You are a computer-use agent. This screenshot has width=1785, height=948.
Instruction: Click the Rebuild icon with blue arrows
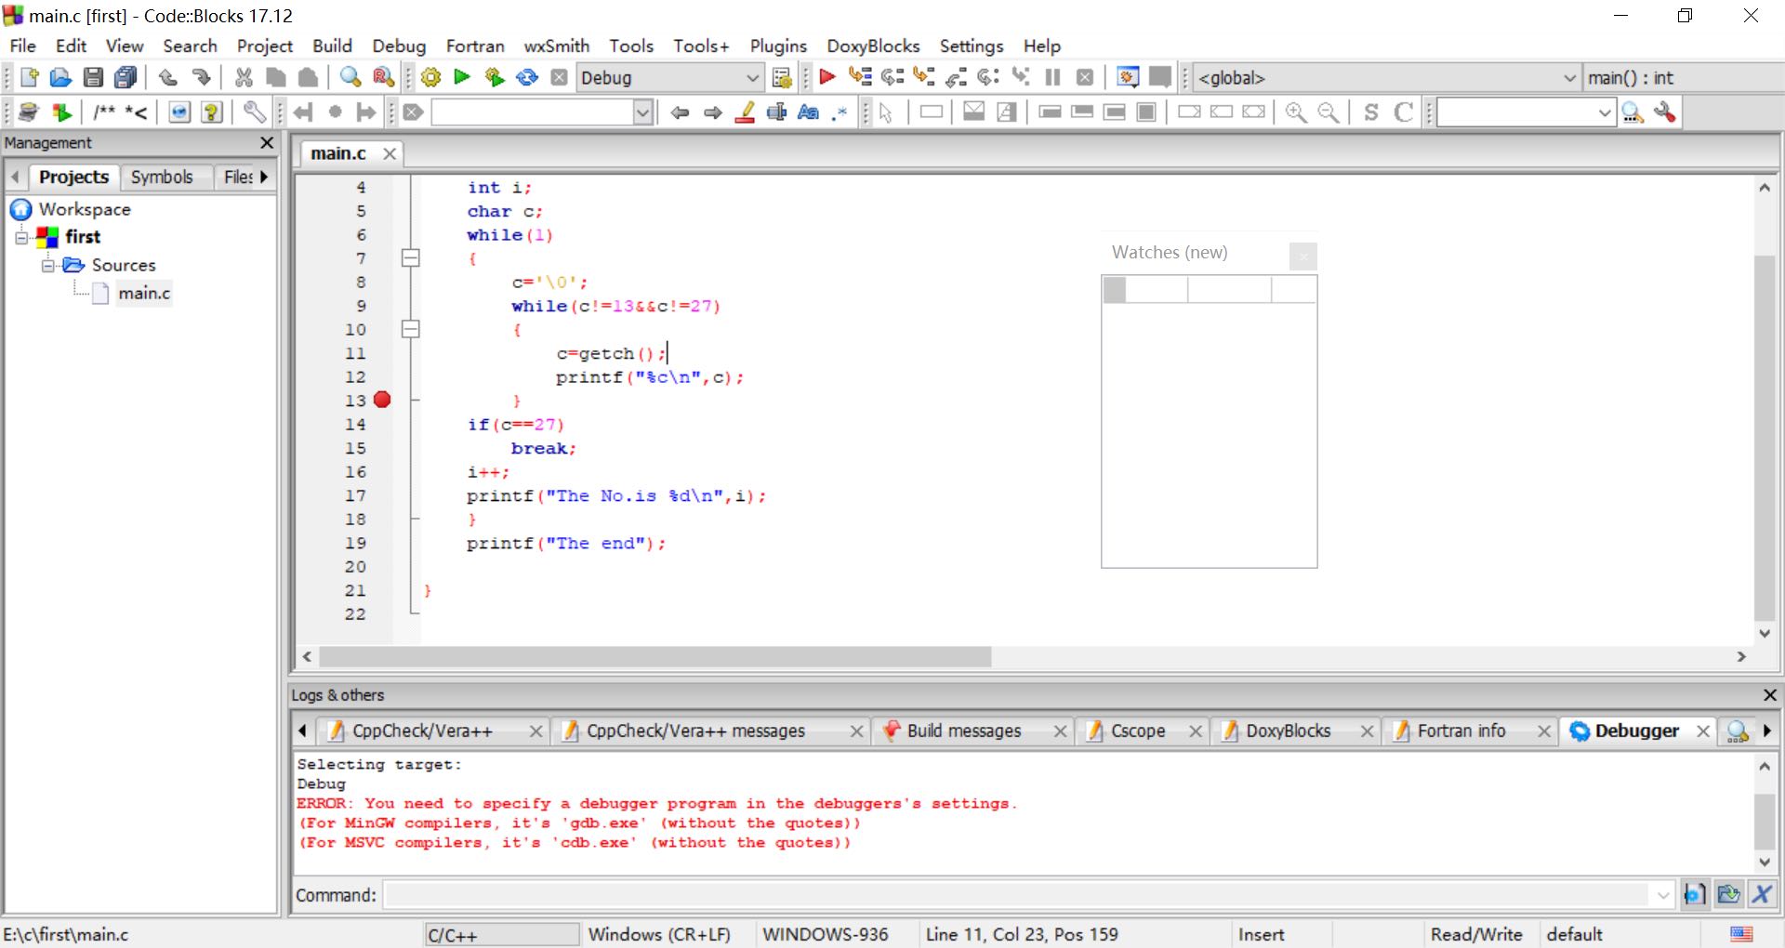[x=527, y=78]
